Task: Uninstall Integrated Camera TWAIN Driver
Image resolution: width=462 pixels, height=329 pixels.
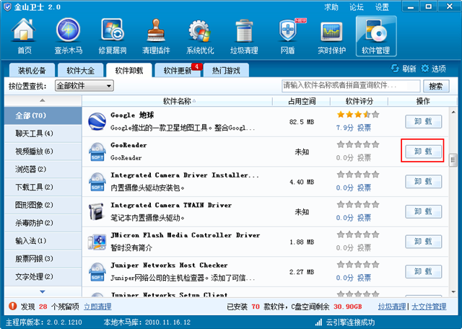Action: pos(424,211)
